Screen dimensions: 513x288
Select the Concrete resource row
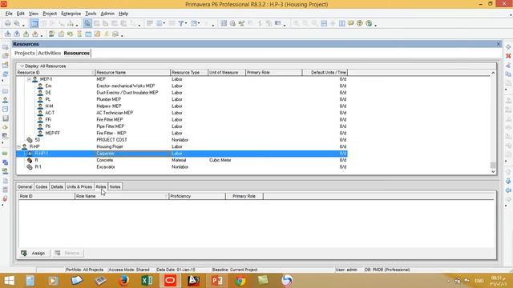point(182,160)
